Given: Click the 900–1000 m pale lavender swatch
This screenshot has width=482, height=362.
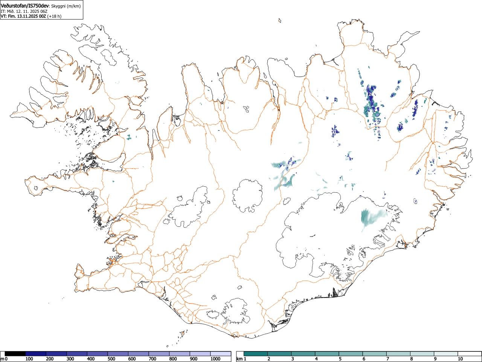Looking at the screenshot, I should [x=200, y=354].
